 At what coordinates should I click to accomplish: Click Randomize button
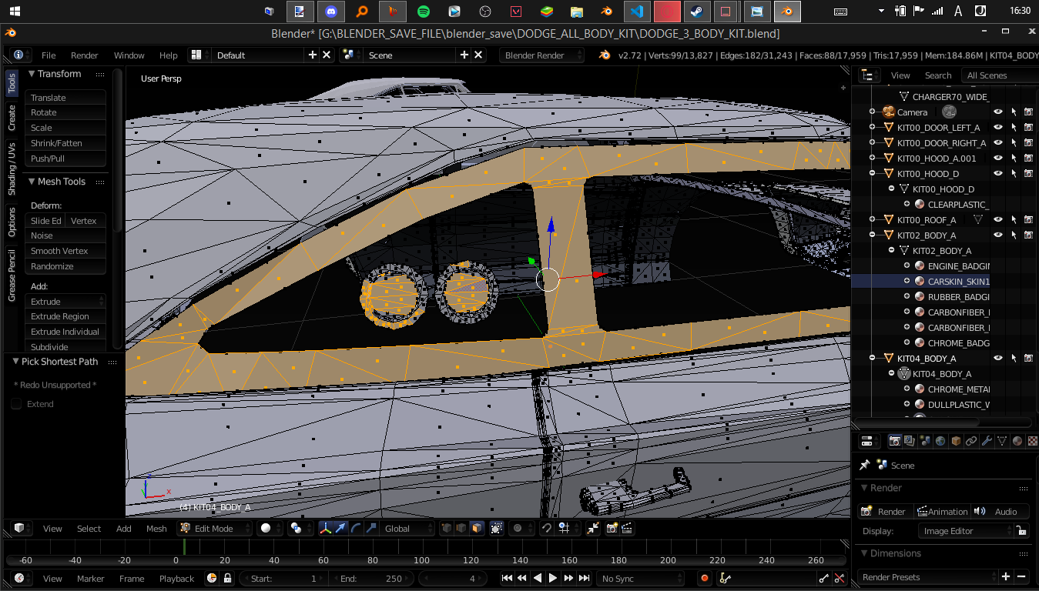tap(65, 266)
